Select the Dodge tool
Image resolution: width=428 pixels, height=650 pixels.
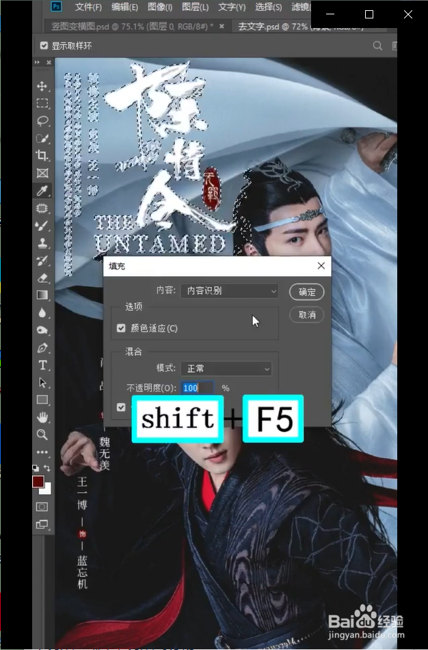tap(42, 330)
